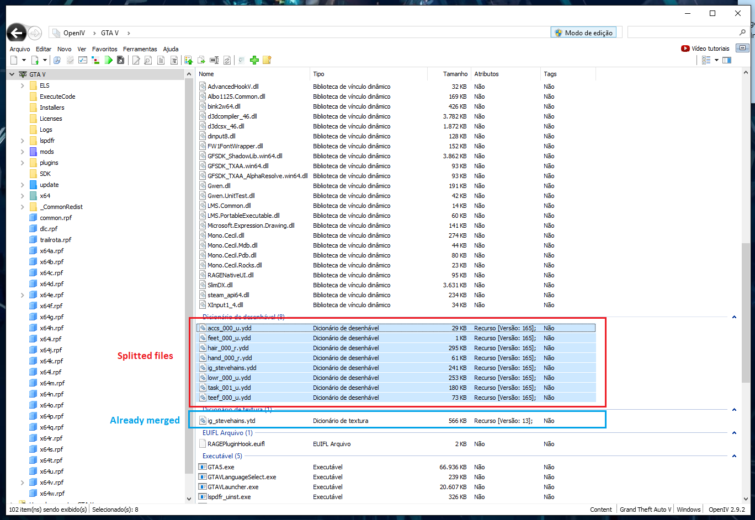Select the AdvancedHookV.dll file
This screenshot has height=520, width=755.
tap(397, 87)
